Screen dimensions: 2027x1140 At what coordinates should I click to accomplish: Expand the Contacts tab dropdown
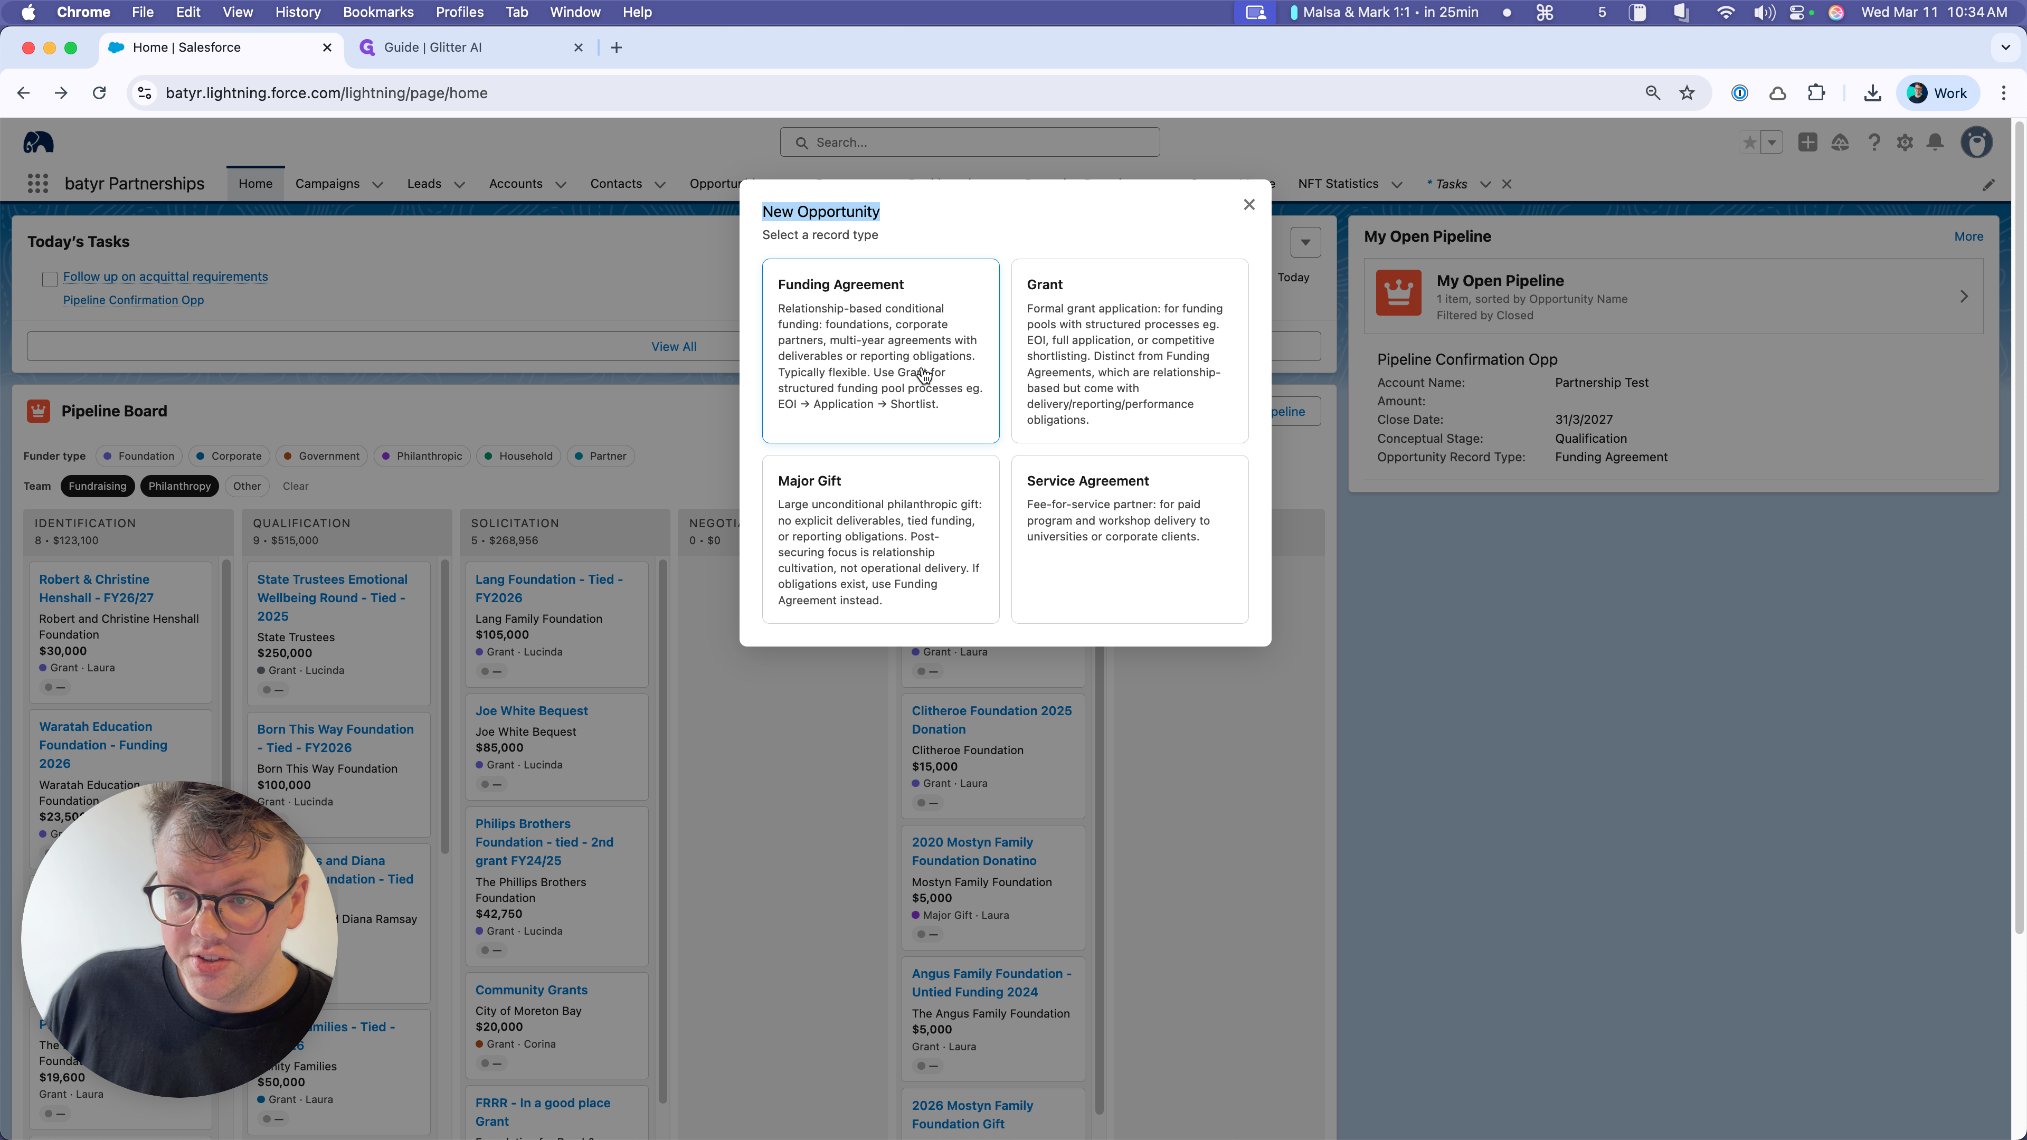tap(660, 185)
